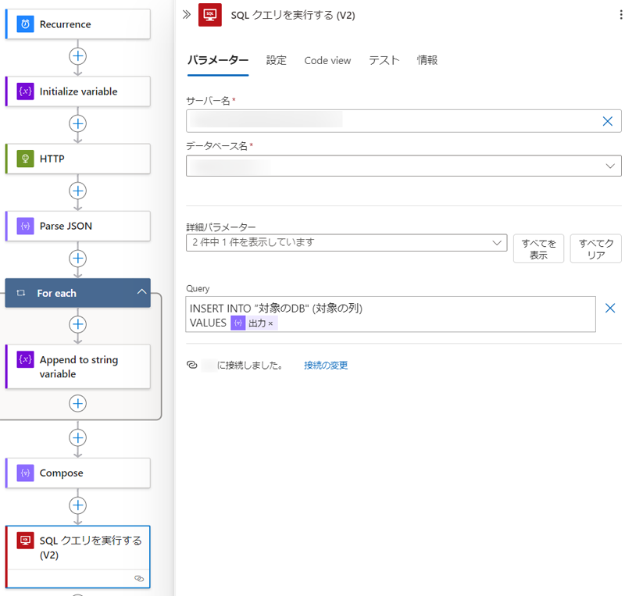The image size is (625, 596).
Task: Click the Recurrence trigger clock icon
Action: tap(25, 24)
